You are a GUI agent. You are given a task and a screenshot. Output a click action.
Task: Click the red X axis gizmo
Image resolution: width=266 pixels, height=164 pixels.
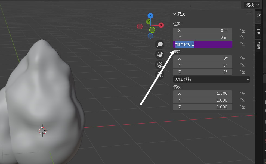click(161, 25)
